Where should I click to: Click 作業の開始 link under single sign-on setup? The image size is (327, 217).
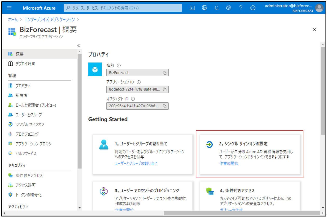click(228, 163)
